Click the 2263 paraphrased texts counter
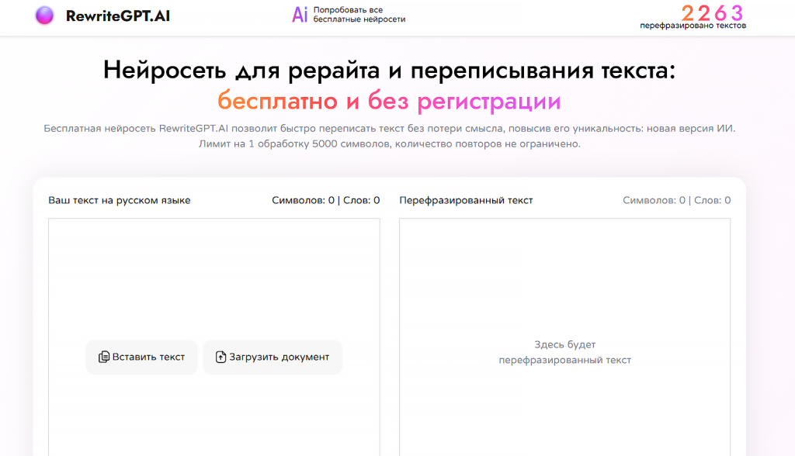The width and height of the screenshot is (795, 456). click(x=712, y=12)
